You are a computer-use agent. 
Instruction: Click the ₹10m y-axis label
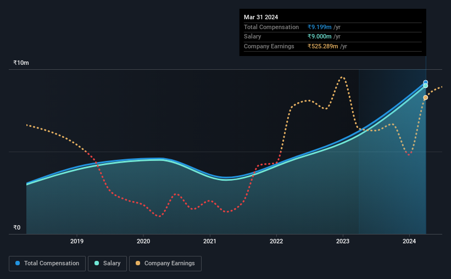tap(21, 63)
